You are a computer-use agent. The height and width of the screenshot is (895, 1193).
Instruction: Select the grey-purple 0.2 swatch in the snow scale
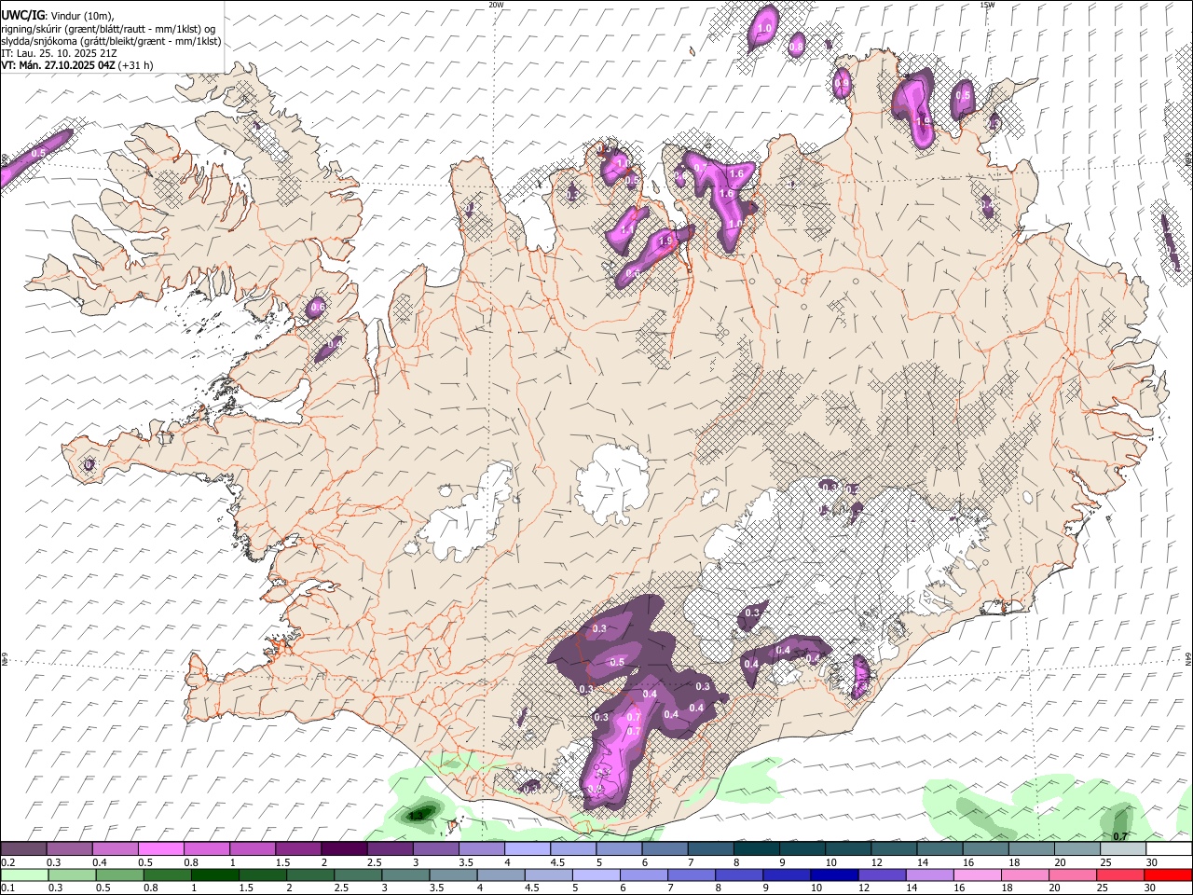coord(23,848)
